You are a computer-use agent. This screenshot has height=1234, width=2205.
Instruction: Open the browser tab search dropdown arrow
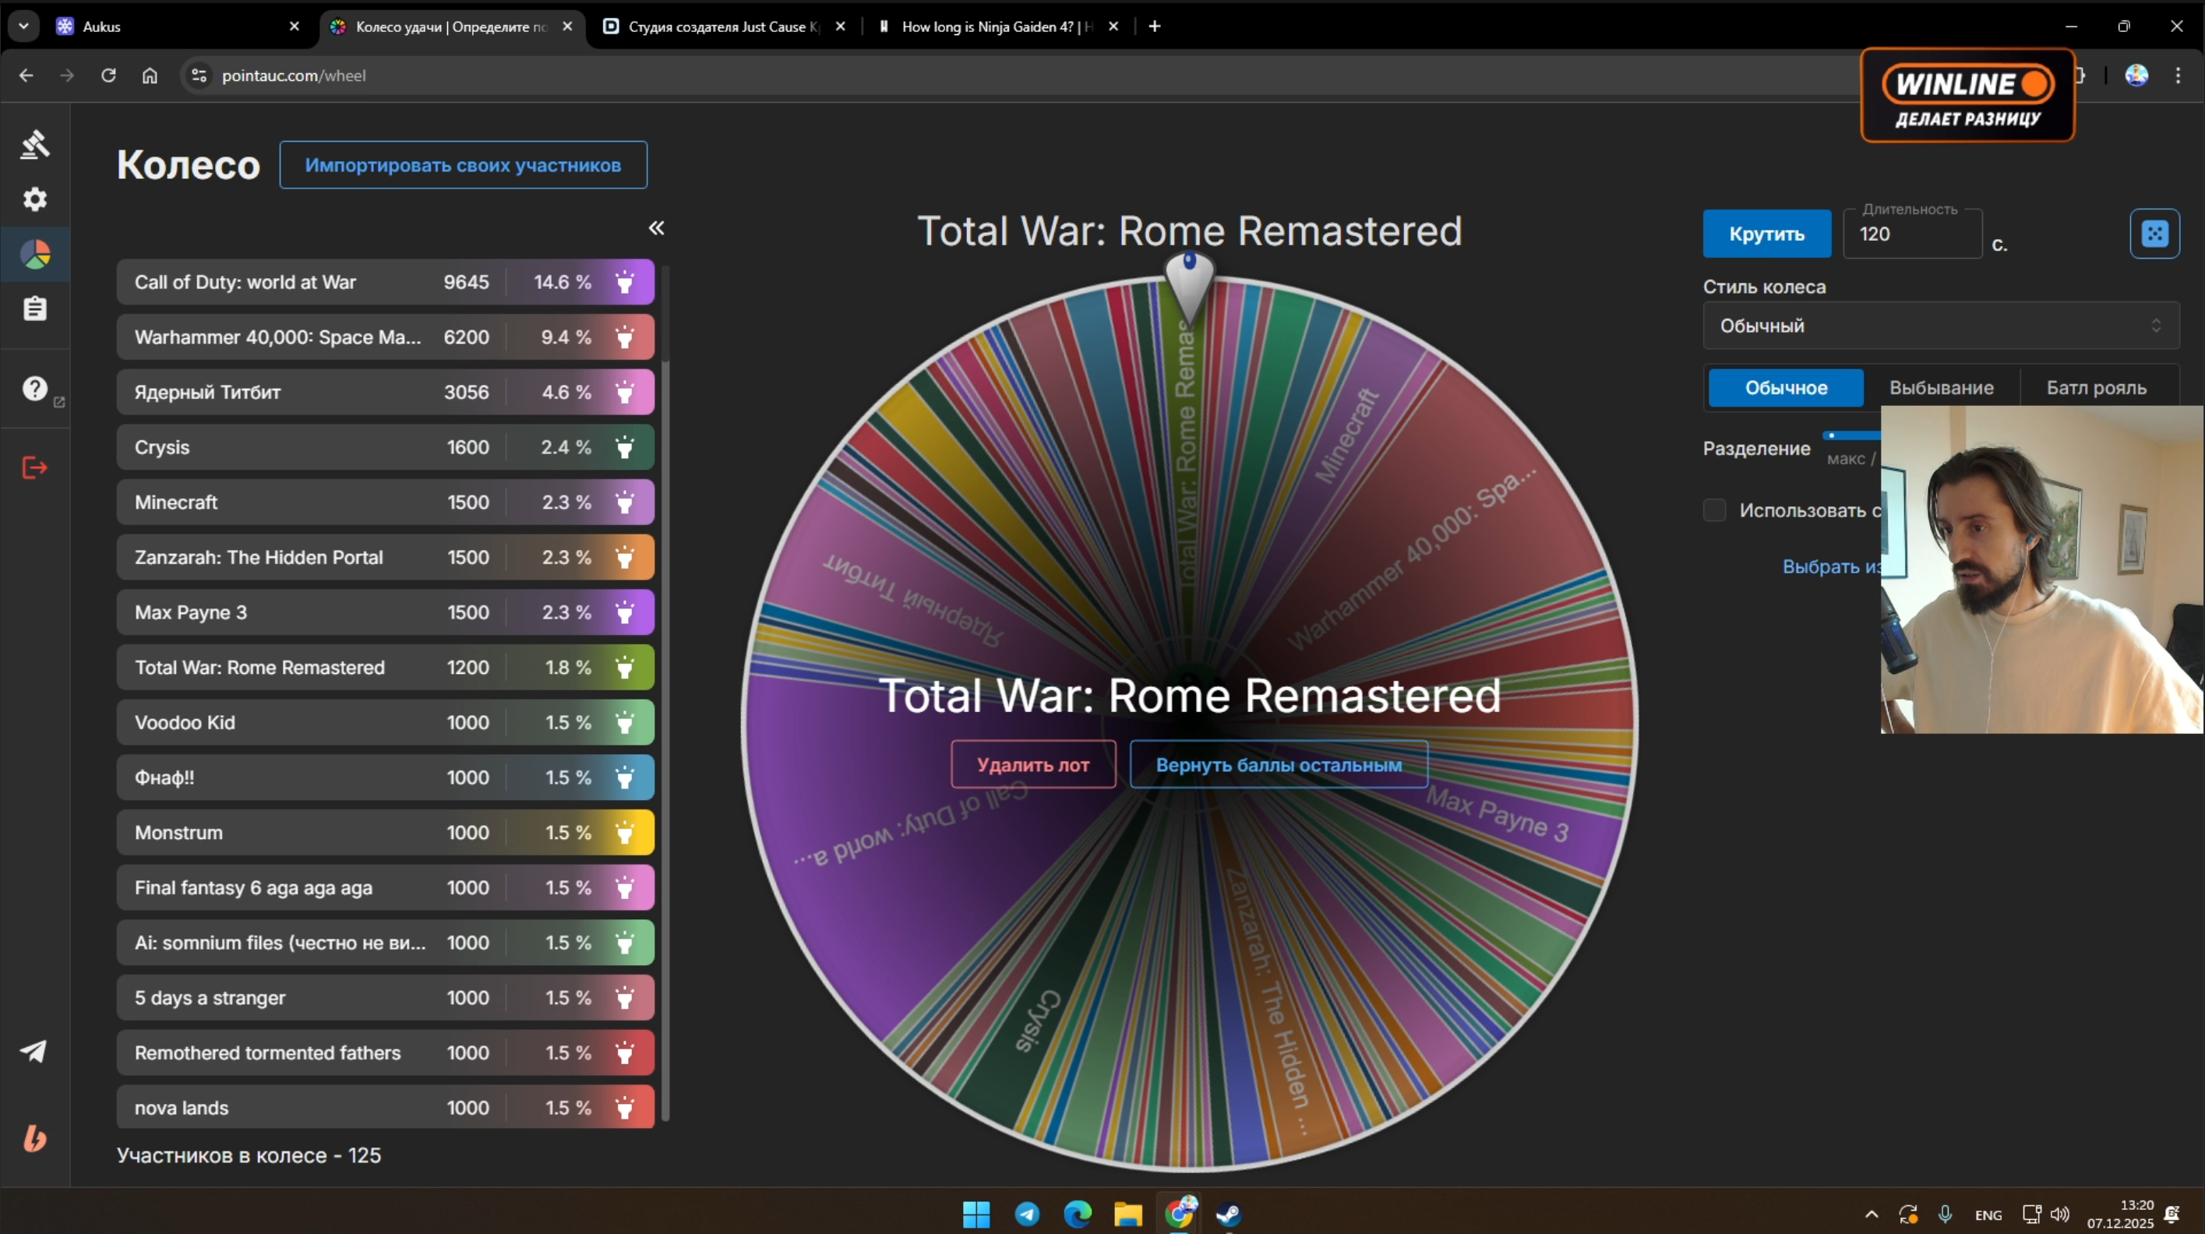[24, 26]
